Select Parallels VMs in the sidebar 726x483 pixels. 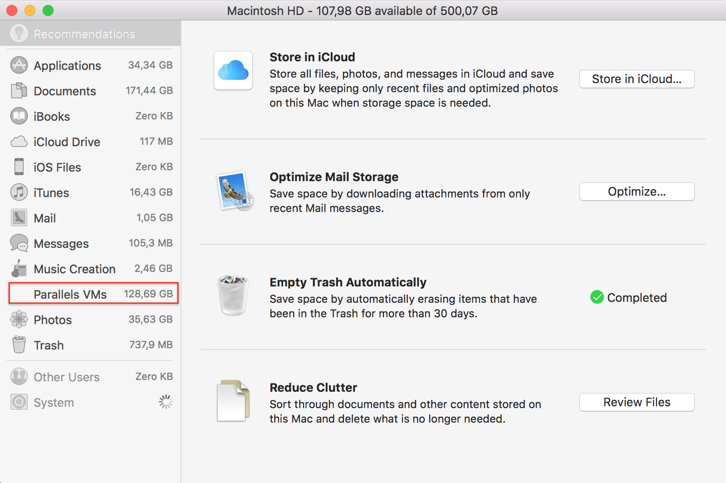tap(93, 294)
